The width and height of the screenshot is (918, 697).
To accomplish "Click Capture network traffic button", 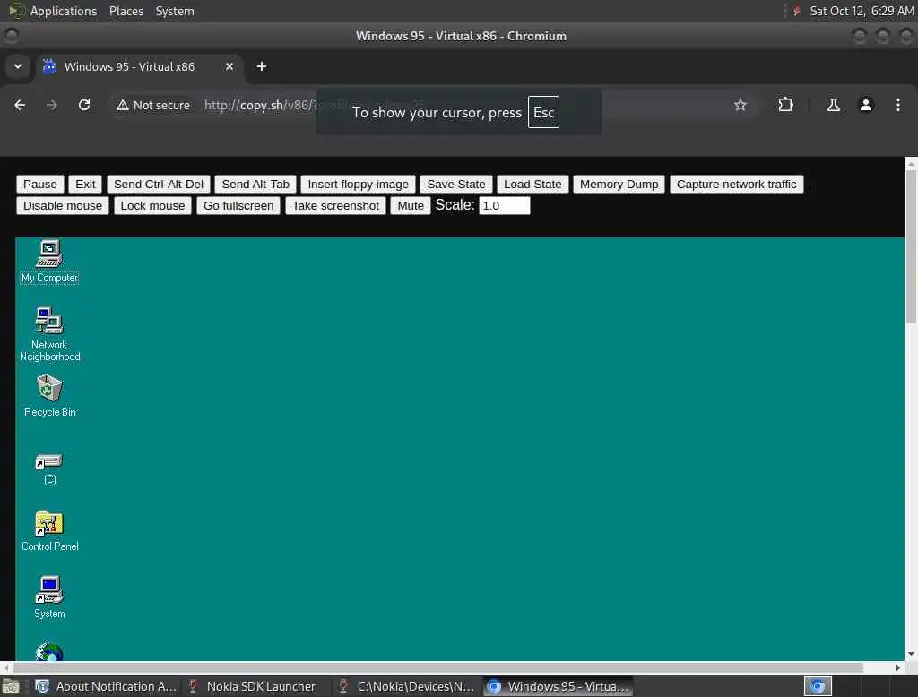I will tap(737, 185).
